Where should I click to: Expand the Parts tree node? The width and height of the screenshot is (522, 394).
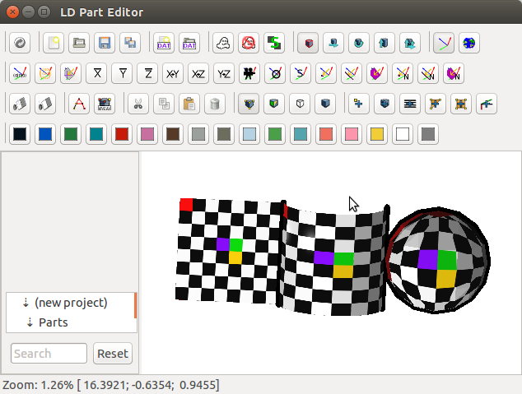(30, 322)
